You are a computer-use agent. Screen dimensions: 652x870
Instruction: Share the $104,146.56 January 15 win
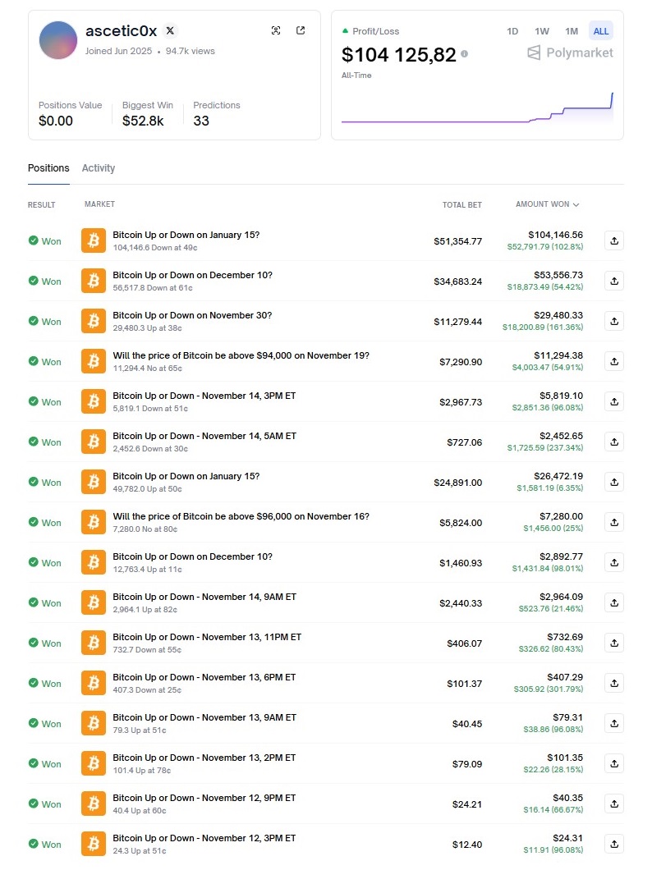click(614, 240)
